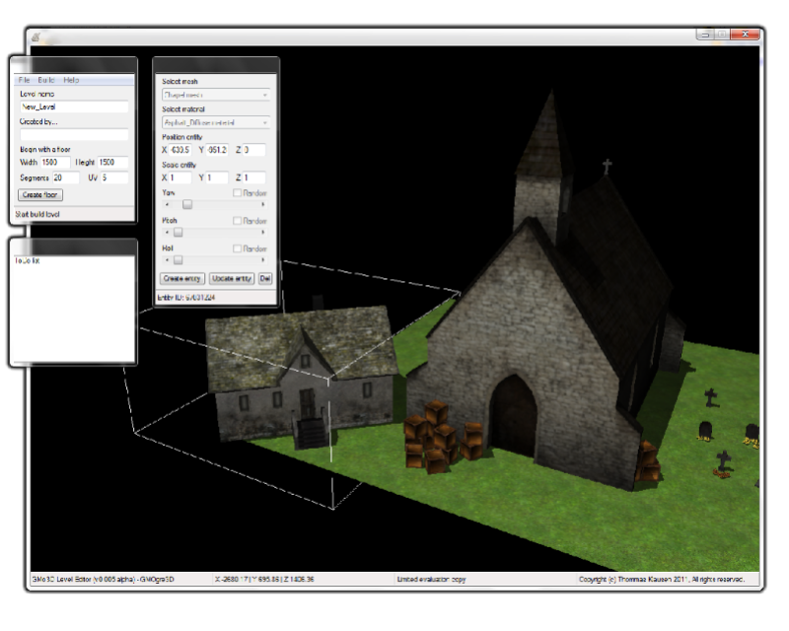This screenshot has width=789, height=631.
Task: Check the Random checkbox for Roll
Action: (x=237, y=249)
